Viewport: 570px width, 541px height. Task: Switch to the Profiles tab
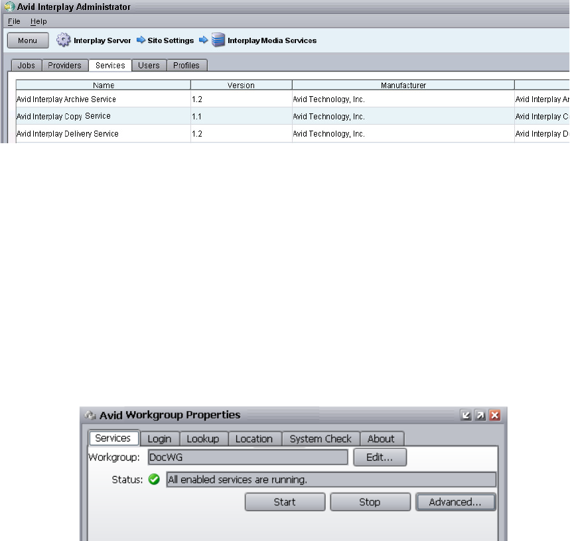[186, 66]
